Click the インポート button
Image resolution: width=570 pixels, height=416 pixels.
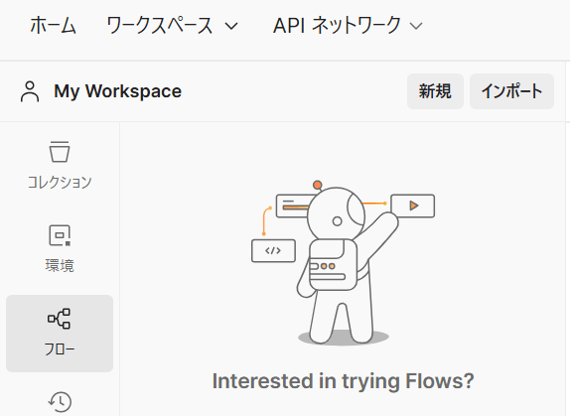511,91
